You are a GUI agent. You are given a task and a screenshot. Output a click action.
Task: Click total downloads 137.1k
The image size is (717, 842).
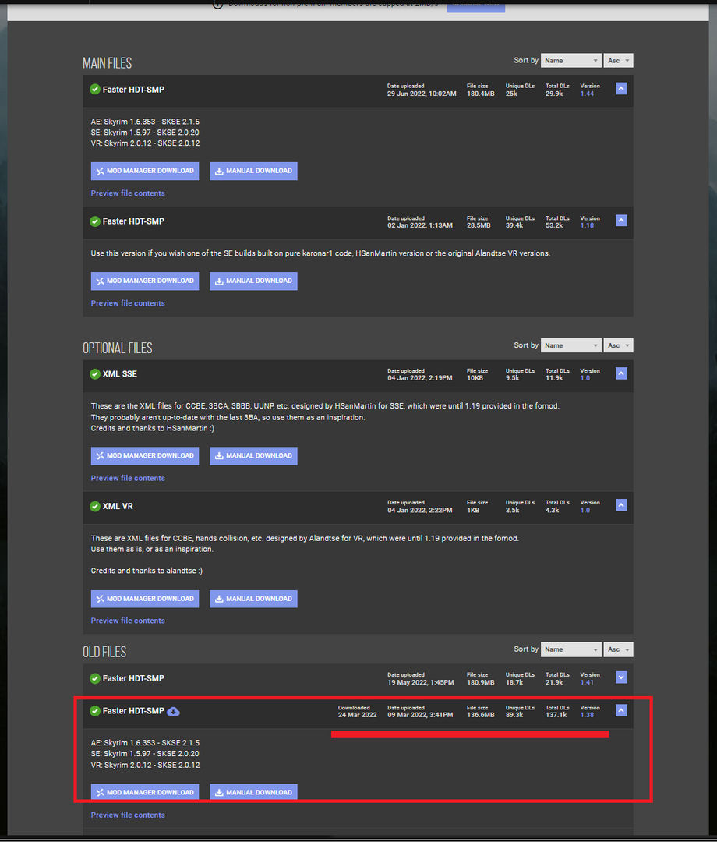tap(556, 715)
